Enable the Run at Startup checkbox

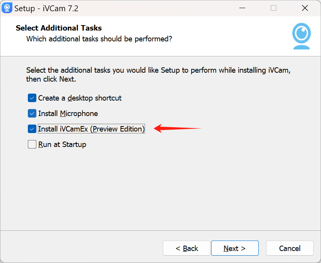pos(32,144)
